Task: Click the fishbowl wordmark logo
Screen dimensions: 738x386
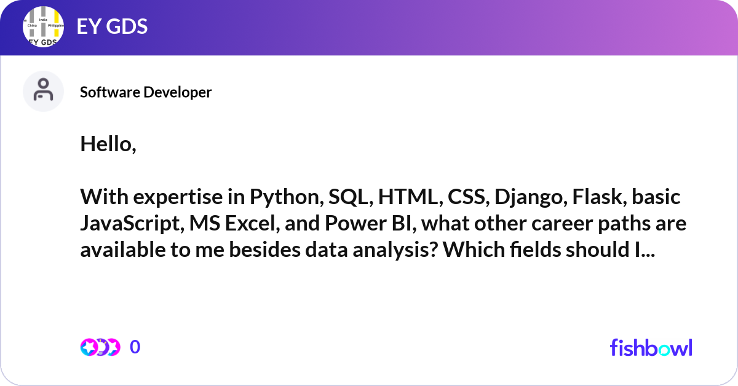Action: pos(651,348)
